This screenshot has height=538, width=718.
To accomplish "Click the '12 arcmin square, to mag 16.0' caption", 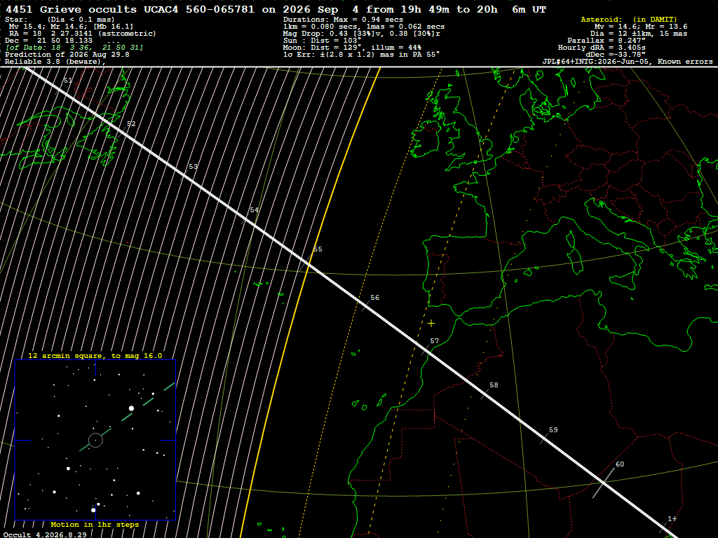I will [95, 355].
